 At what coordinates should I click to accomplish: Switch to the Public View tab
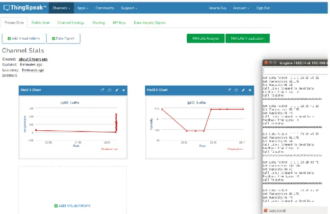coord(40,23)
